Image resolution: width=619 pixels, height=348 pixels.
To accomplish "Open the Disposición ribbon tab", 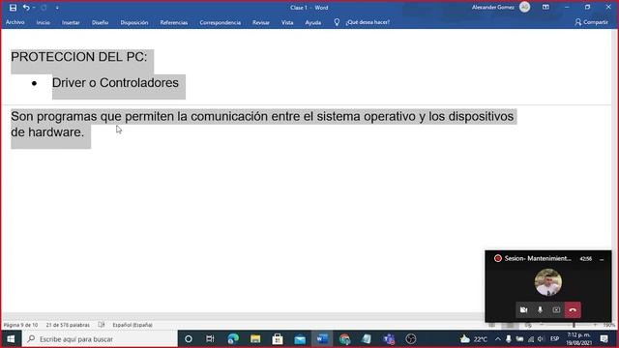I will click(x=134, y=22).
